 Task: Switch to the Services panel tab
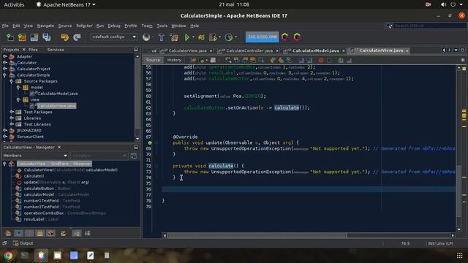56,50
